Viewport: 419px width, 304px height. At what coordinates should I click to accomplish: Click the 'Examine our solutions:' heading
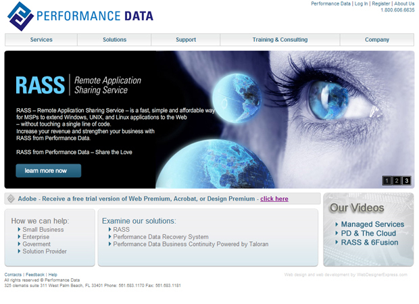[139, 221]
